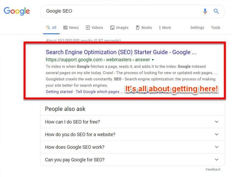Open the Settings menu
Viewport: 232px width, 177px height.
click(197, 28)
